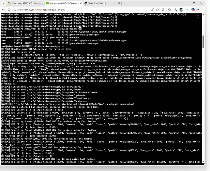
Task: Click 'Subscribed: /rpc/v1/wb-device-manager/fw-update/ClearError/+' line
Action: click(x=46, y=98)
